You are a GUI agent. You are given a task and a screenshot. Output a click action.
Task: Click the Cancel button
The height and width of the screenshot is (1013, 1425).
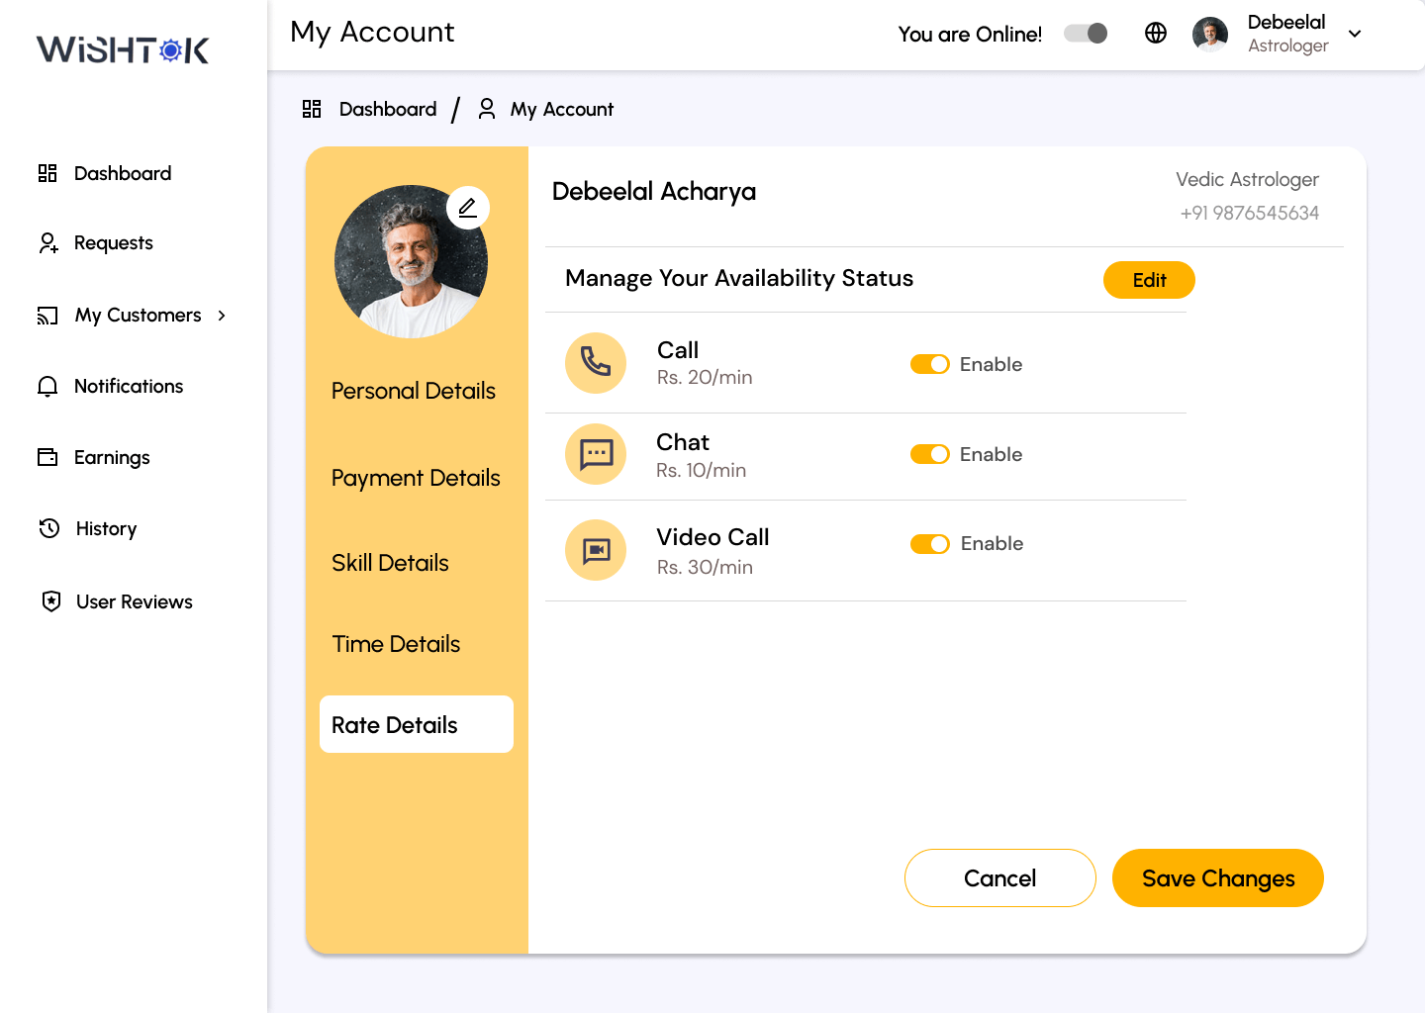coord(999,877)
